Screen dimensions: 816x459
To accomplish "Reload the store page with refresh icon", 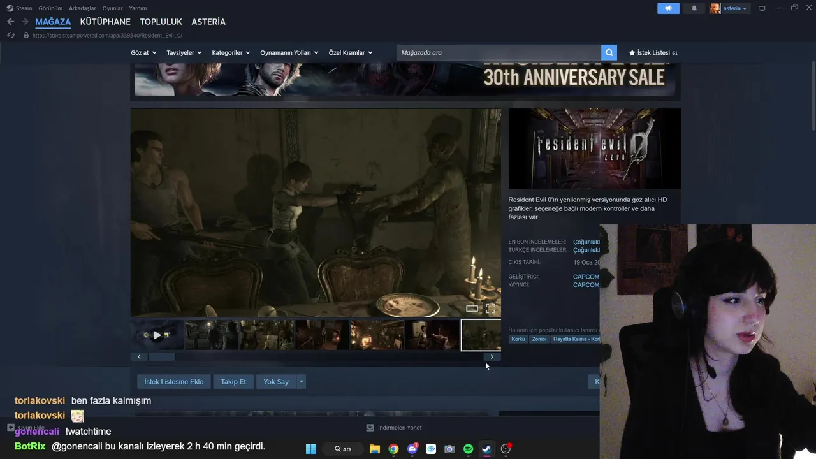I will 11,35.
